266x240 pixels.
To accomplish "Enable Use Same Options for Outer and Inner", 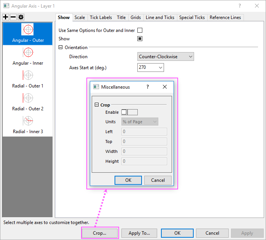I will tap(140, 30).
